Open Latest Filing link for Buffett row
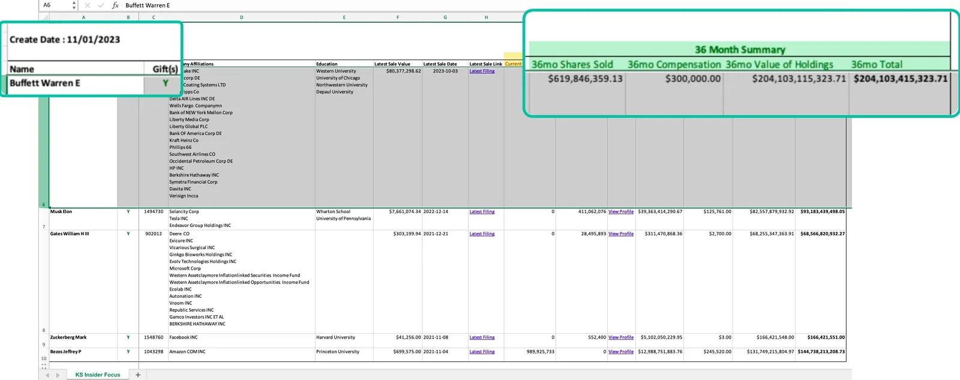 point(482,71)
